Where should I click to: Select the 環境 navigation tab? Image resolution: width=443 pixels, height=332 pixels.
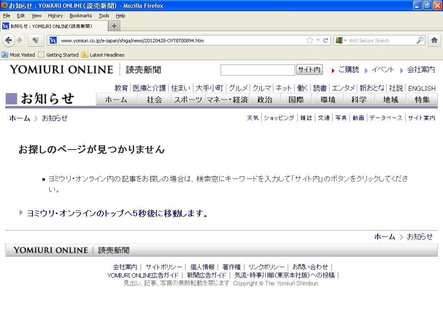click(328, 99)
